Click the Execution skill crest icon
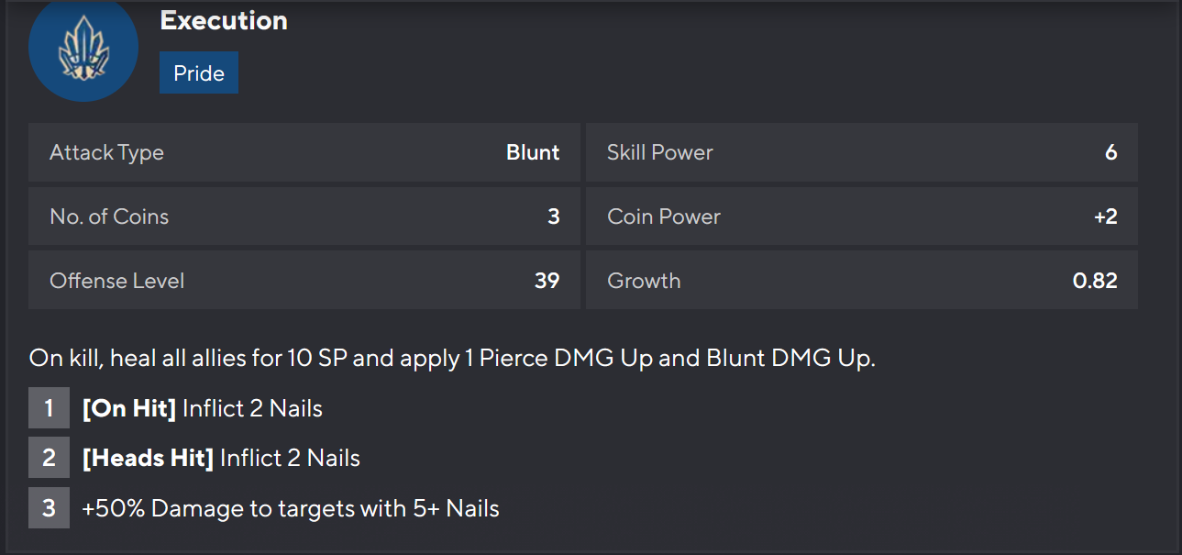1182x555 pixels. point(83,48)
